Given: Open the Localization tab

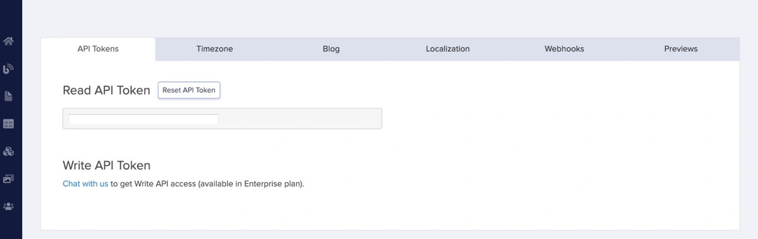Looking at the screenshot, I should [x=448, y=49].
